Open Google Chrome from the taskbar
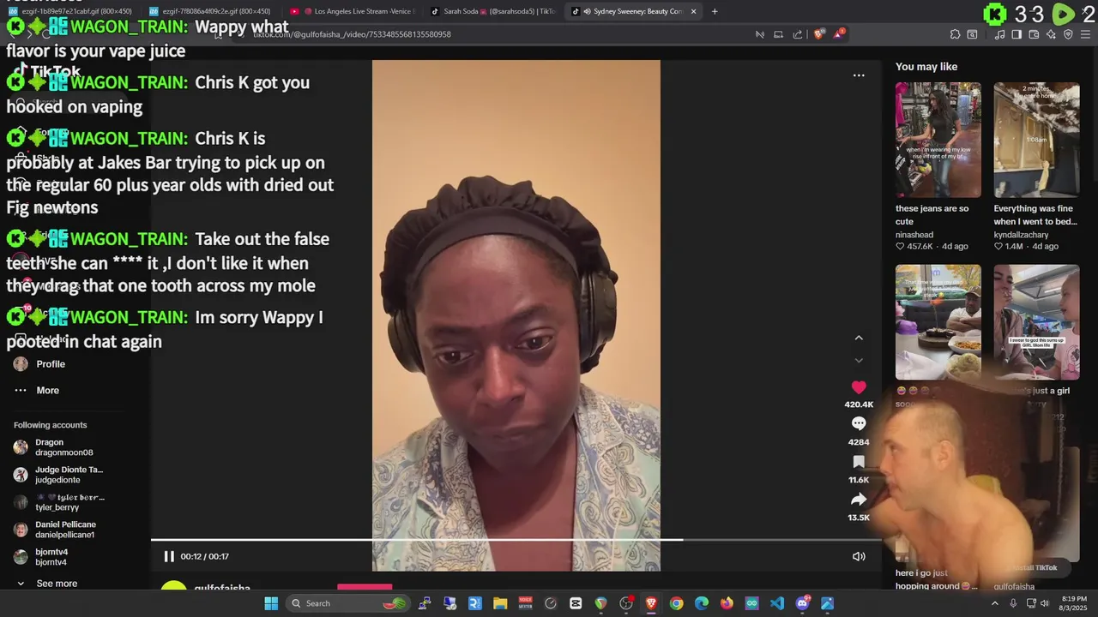The height and width of the screenshot is (617, 1098). [676, 603]
